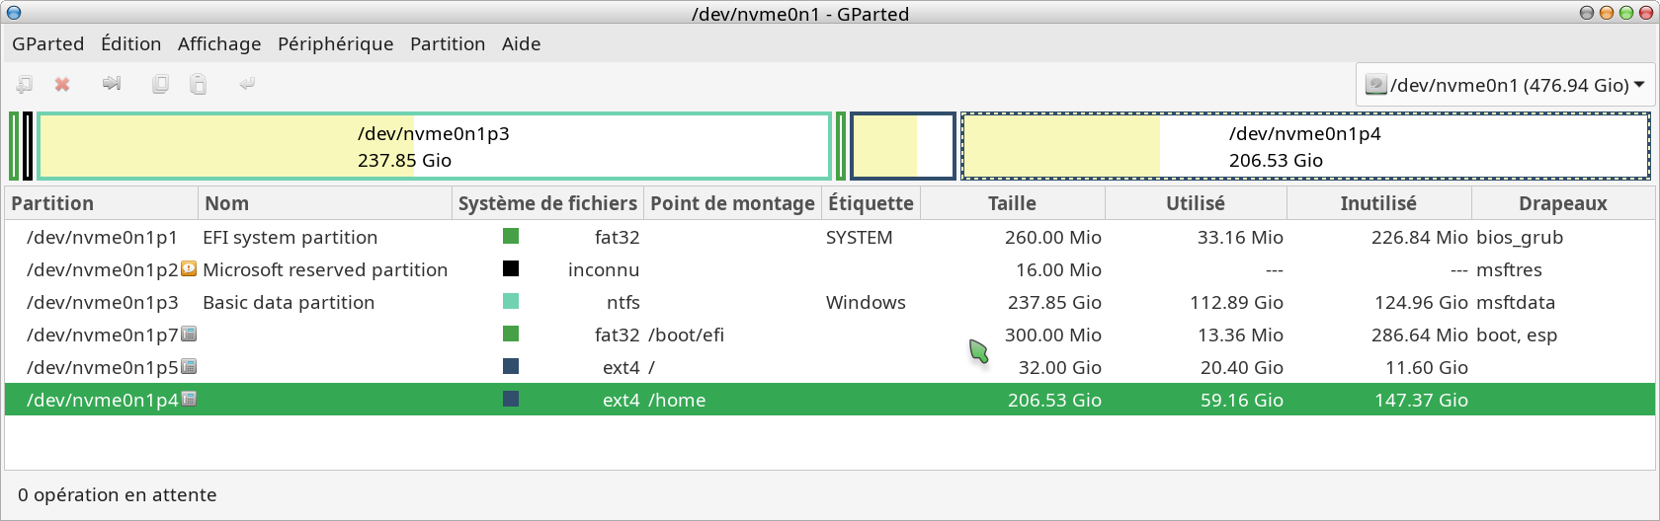Click the Partition column header

pyautogui.click(x=101, y=203)
